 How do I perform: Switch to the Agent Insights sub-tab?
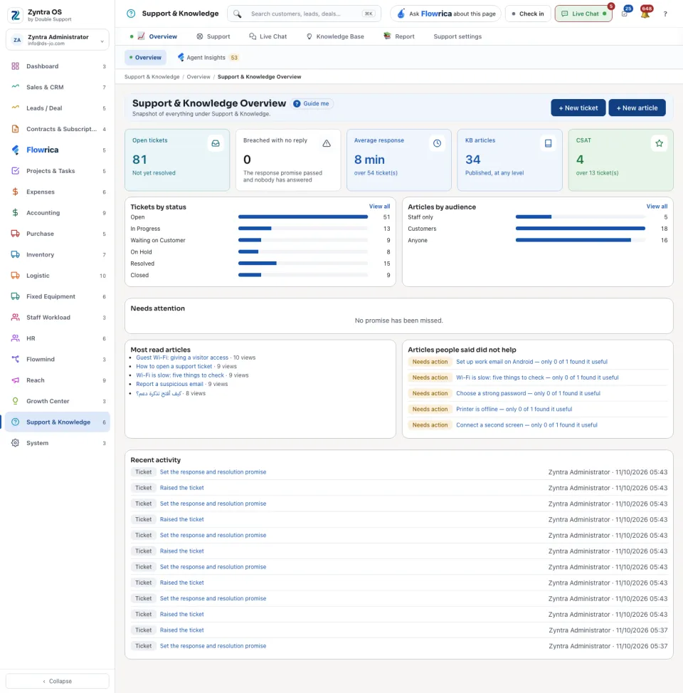coord(208,58)
